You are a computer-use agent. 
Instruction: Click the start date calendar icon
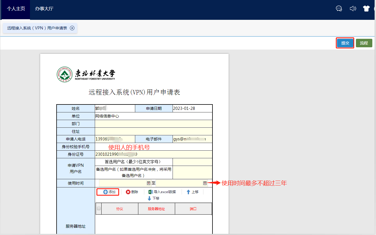149,183
